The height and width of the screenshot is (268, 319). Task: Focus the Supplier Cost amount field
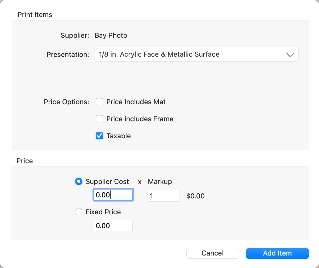pos(113,195)
